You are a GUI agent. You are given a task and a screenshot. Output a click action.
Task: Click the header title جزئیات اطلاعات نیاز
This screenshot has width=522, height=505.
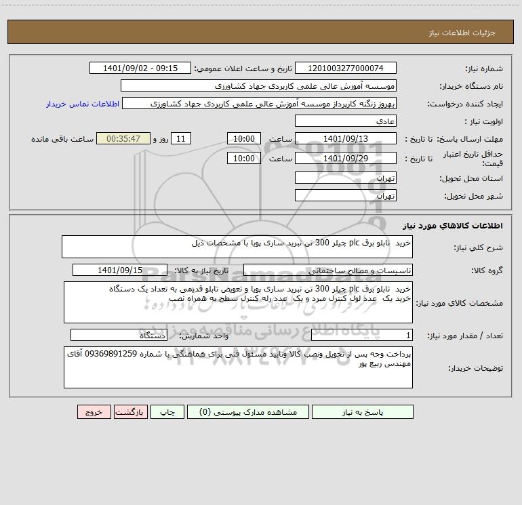462,33
